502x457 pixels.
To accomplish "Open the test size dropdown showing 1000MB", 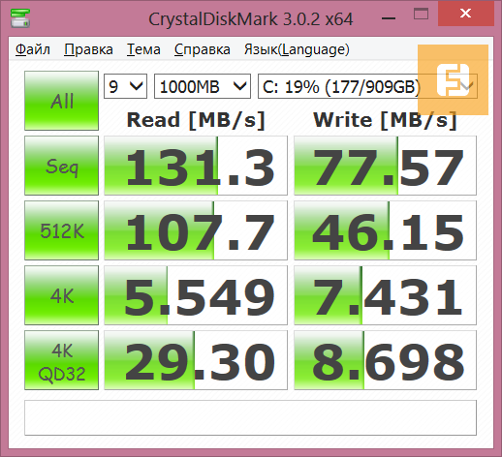I will click(203, 86).
